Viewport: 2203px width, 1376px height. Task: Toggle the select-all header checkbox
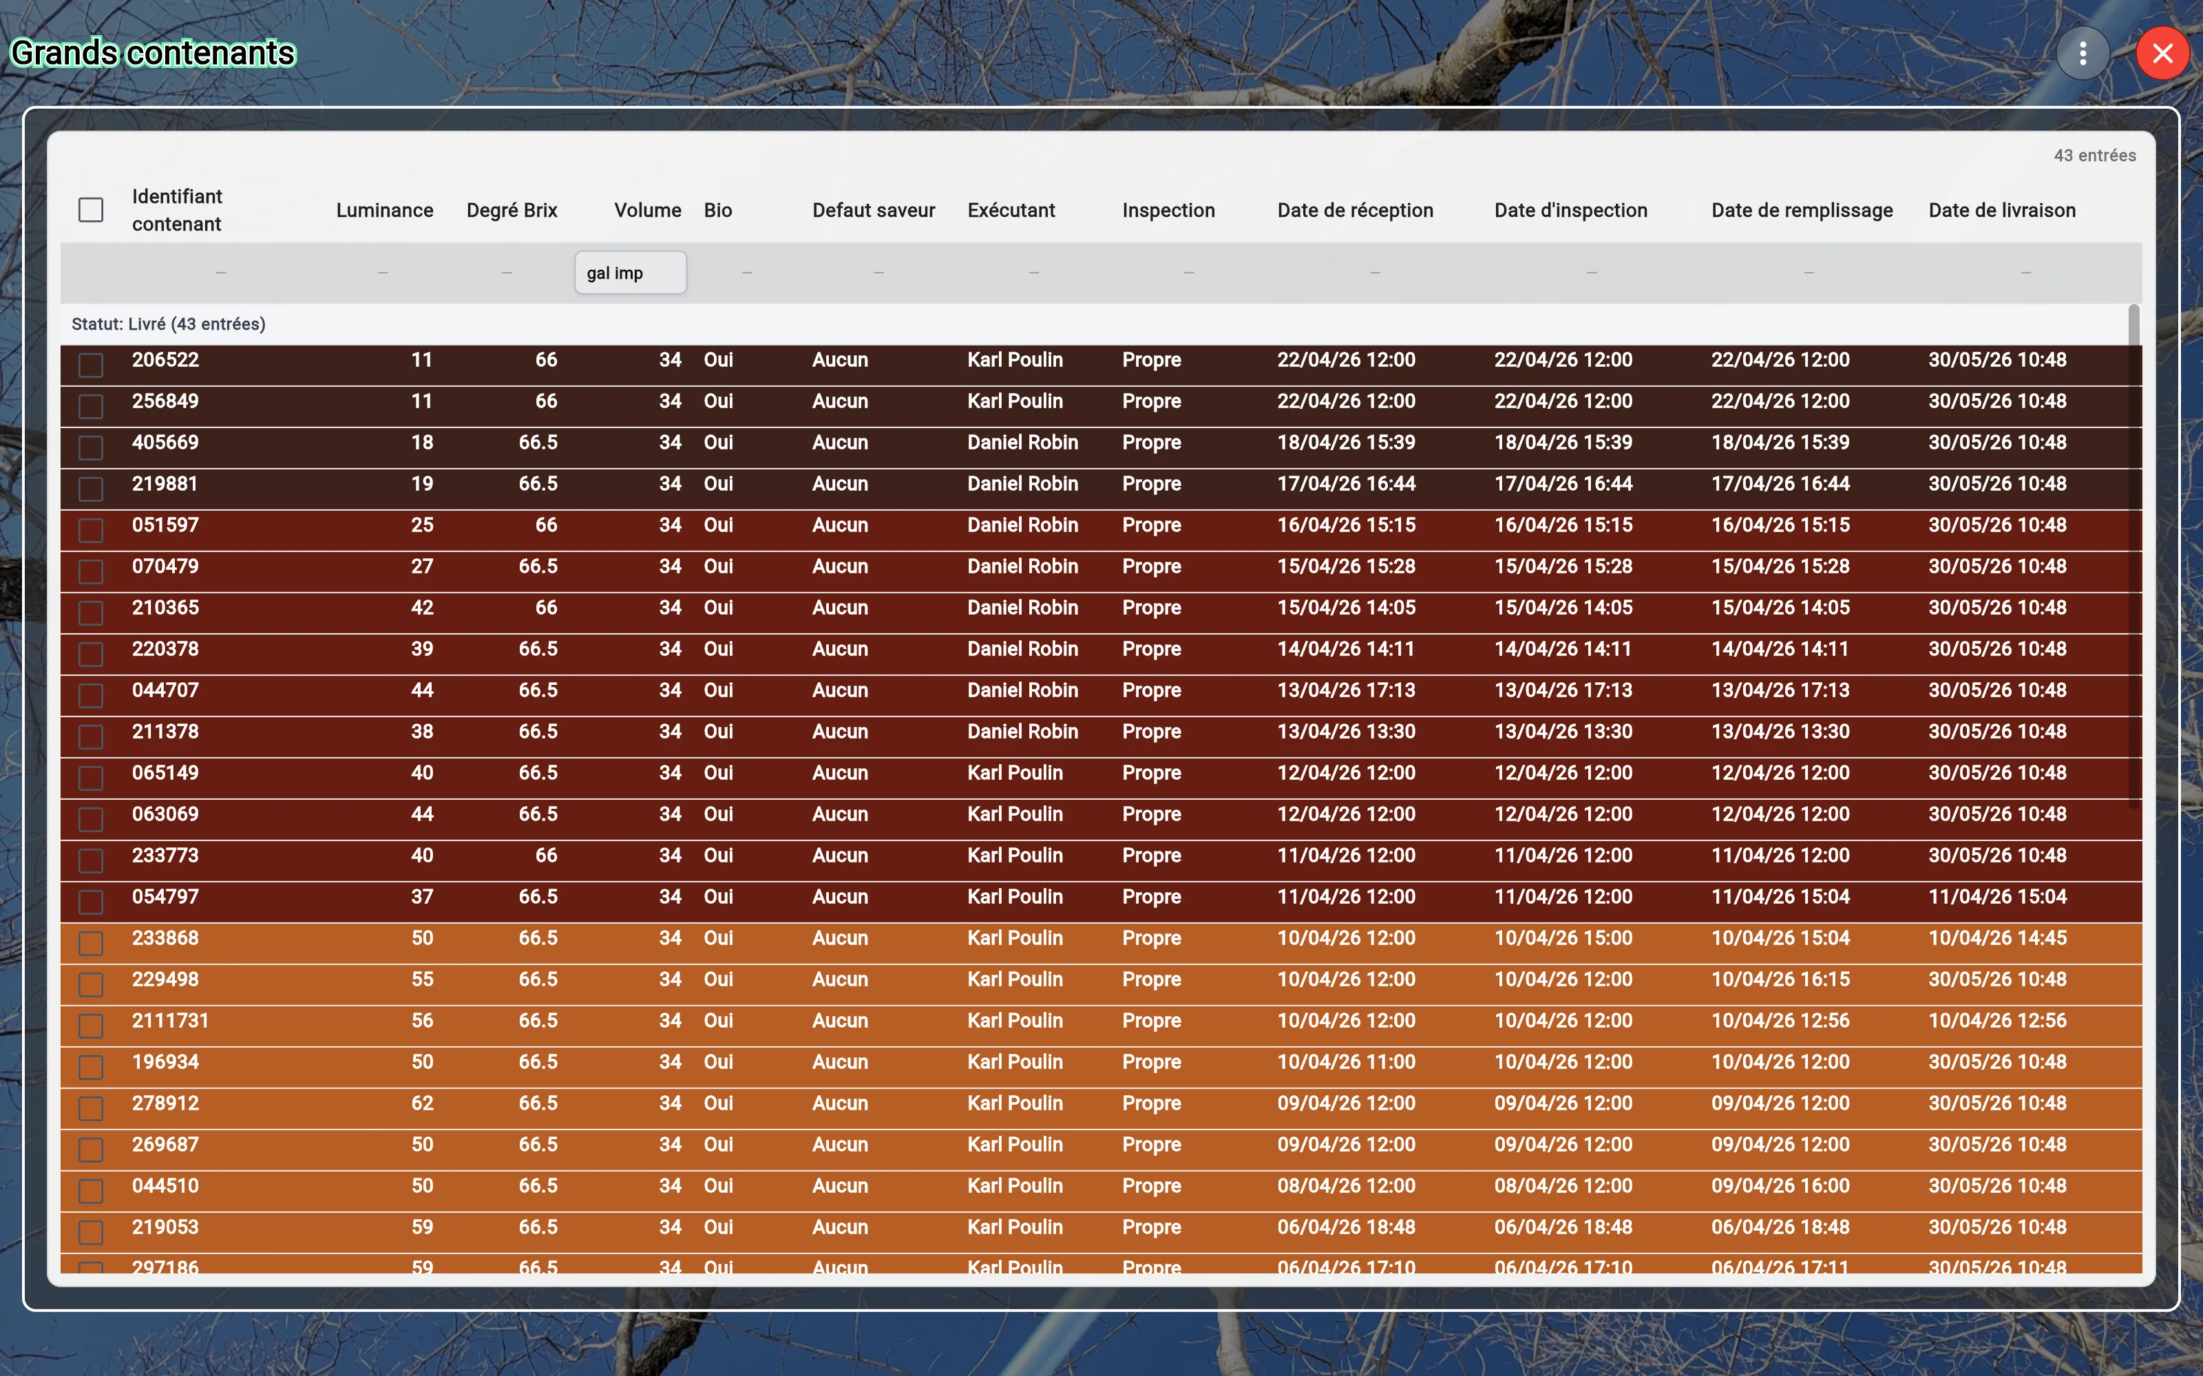coord(91,210)
